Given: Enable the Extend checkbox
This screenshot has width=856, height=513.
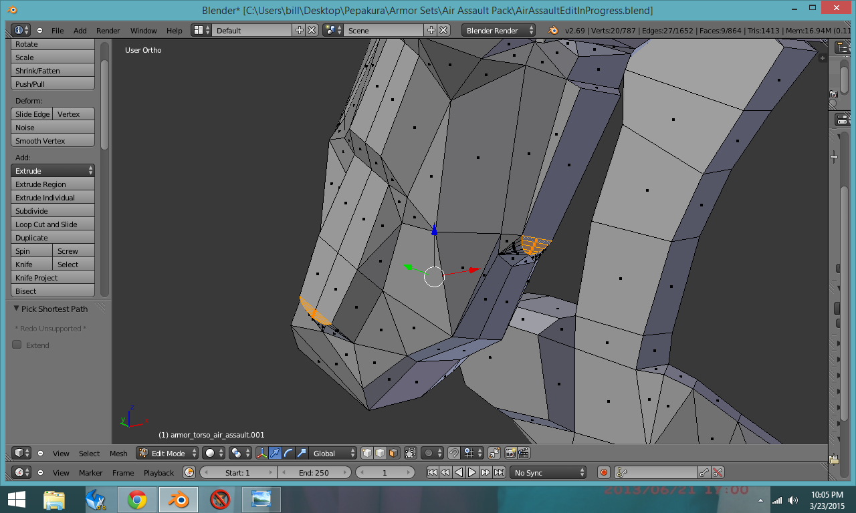Looking at the screenshot, I should pos(17,345).
